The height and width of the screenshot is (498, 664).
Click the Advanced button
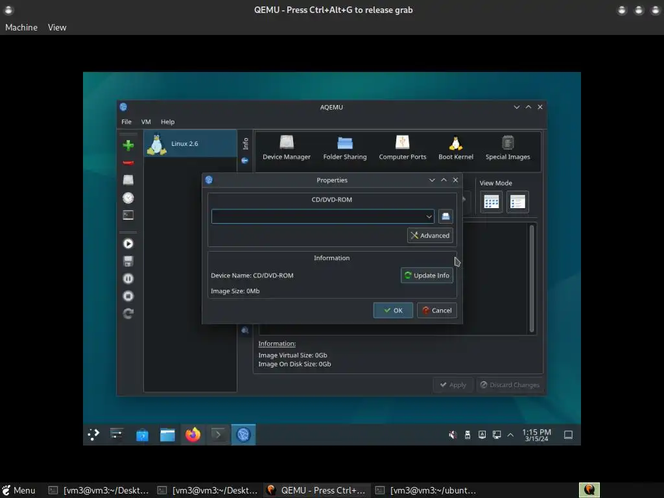tap(431, 235)
